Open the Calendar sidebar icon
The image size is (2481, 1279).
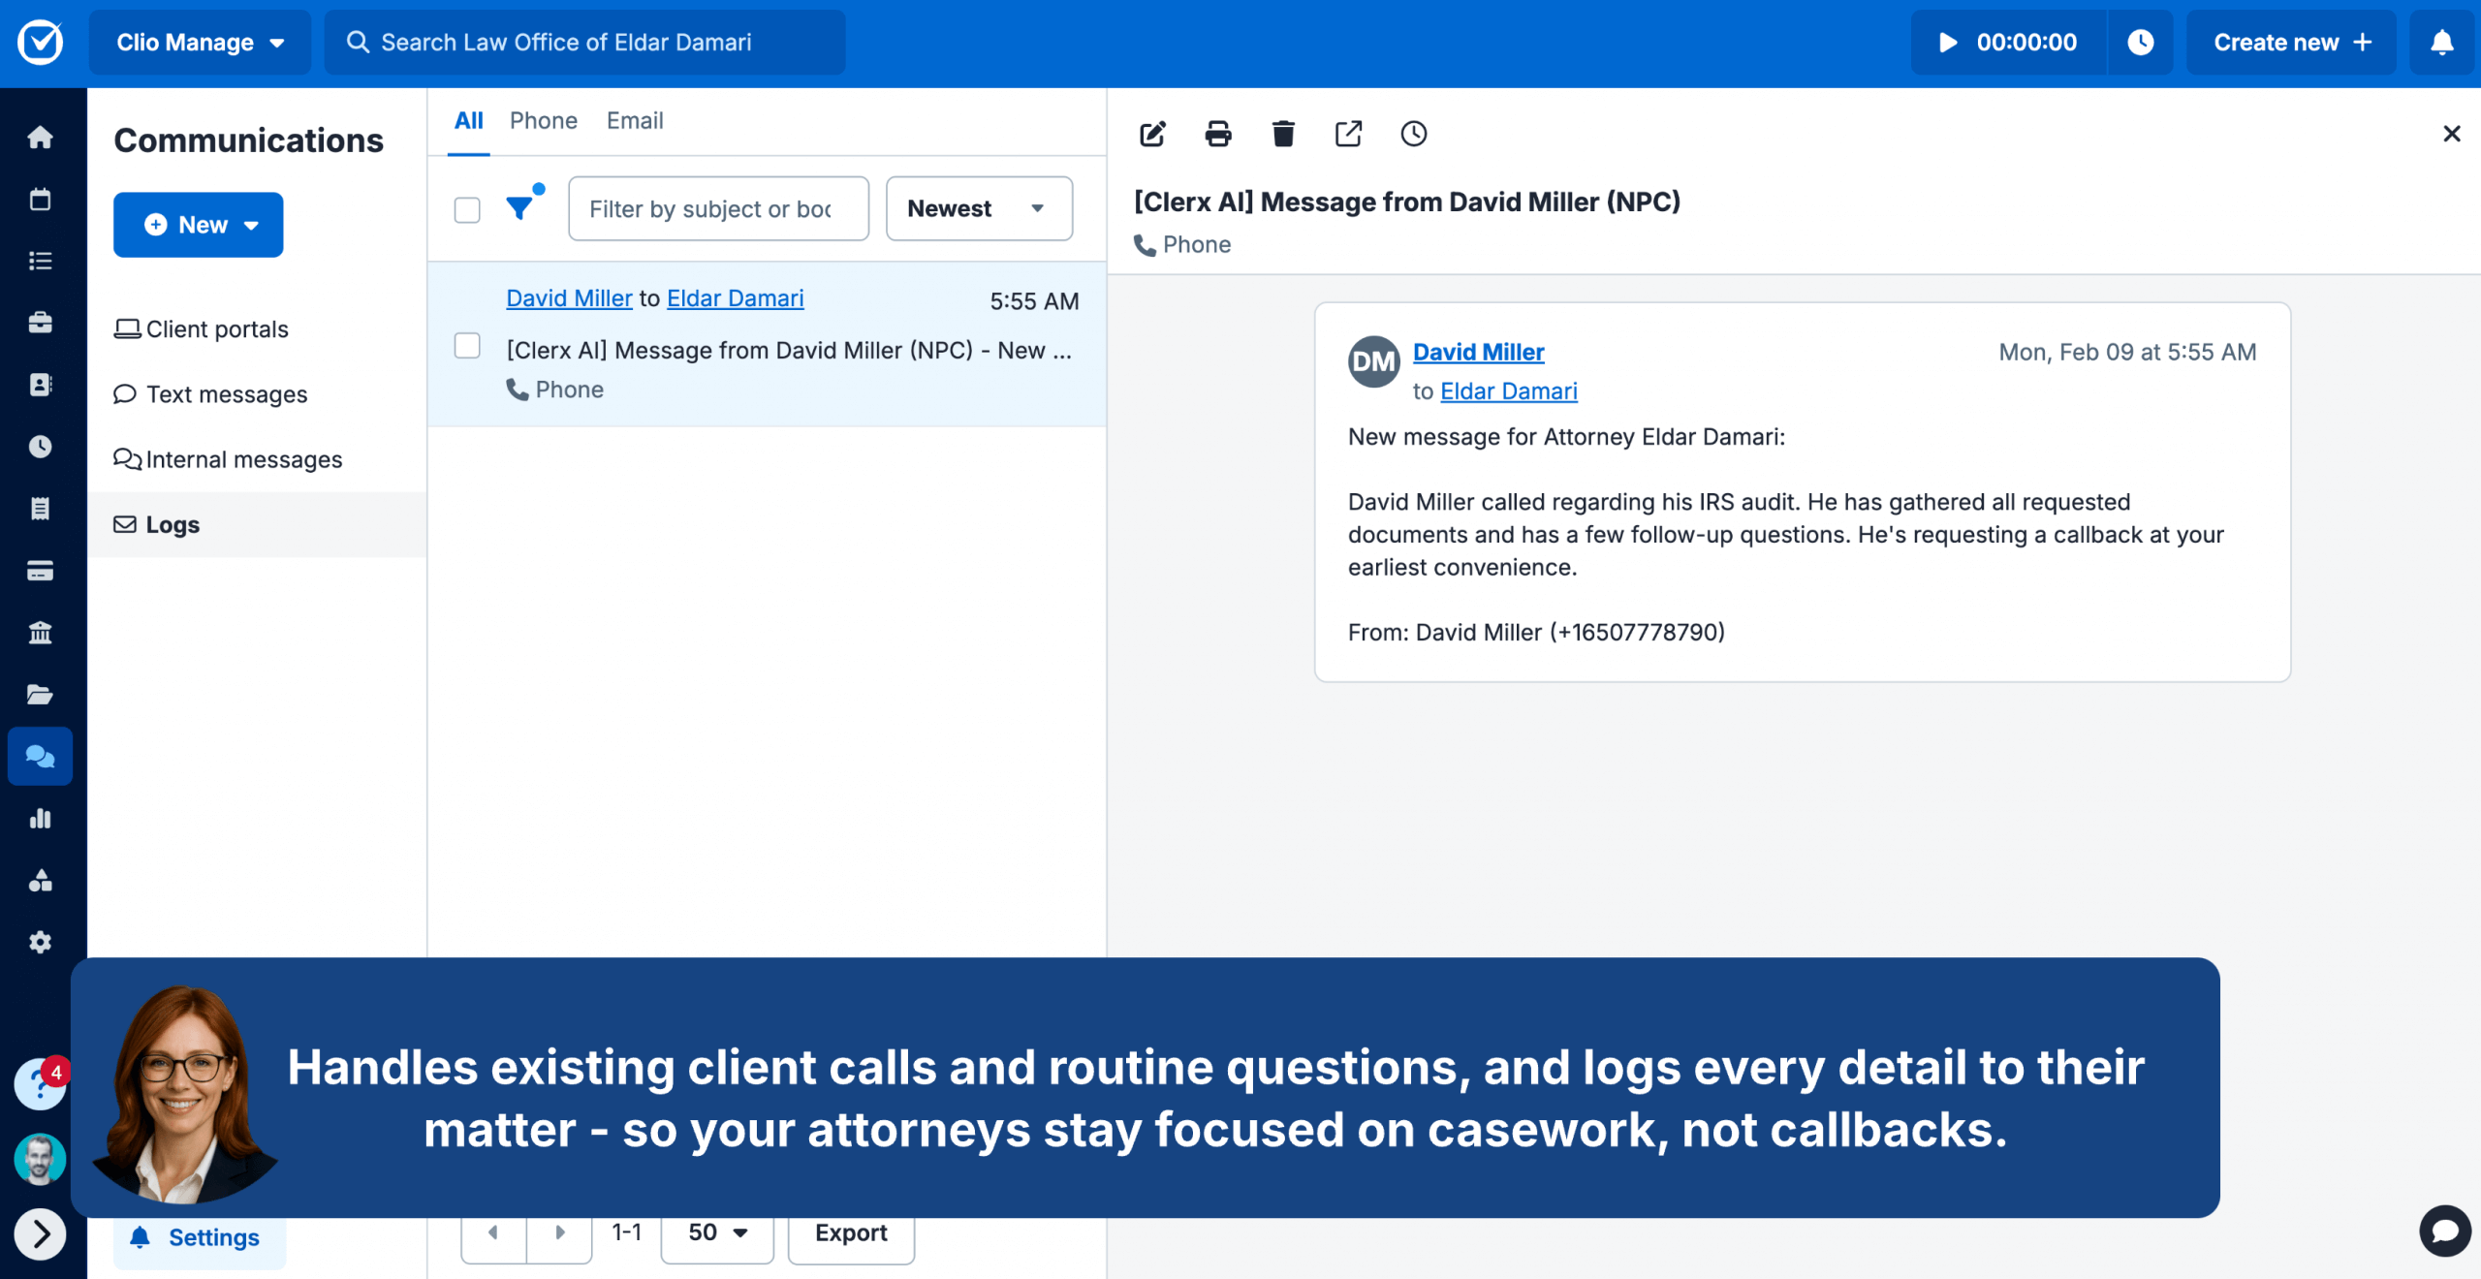tap(40, 200)
